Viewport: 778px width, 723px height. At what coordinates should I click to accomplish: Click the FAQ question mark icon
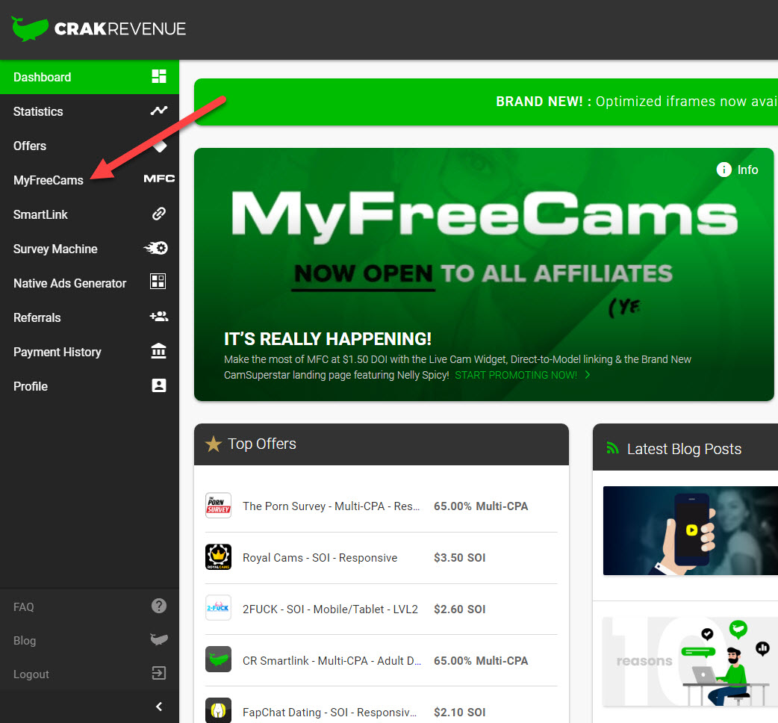point(158,606)
